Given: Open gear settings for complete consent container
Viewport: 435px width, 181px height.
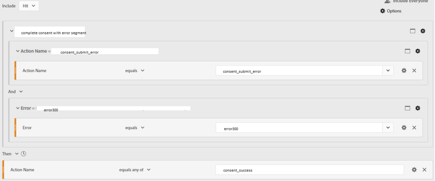Looking at the screenshot, I should (423, 31).
